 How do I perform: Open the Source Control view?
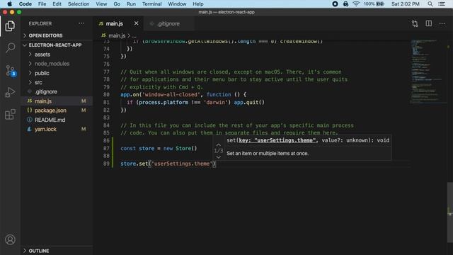click(10, 71)
